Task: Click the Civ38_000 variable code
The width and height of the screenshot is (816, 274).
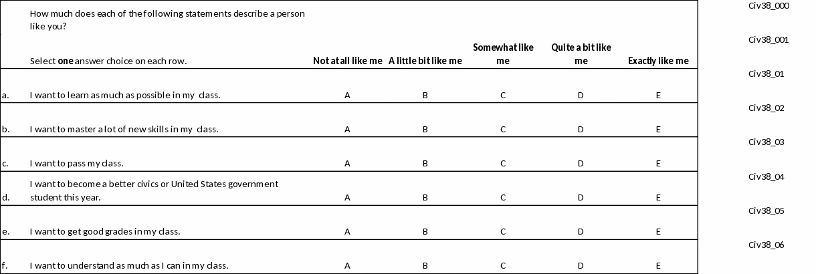Action: click(x=769, y=5)
